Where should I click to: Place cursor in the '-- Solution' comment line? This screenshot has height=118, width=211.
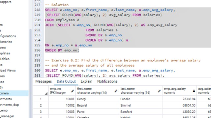pyautogui.click(x=57, y=5)
